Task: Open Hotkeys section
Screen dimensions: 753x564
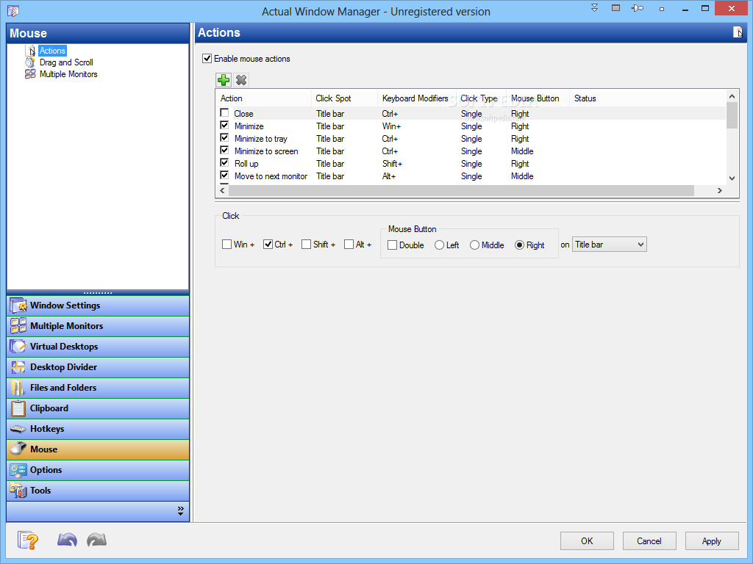Action: (x=98, y=429)
